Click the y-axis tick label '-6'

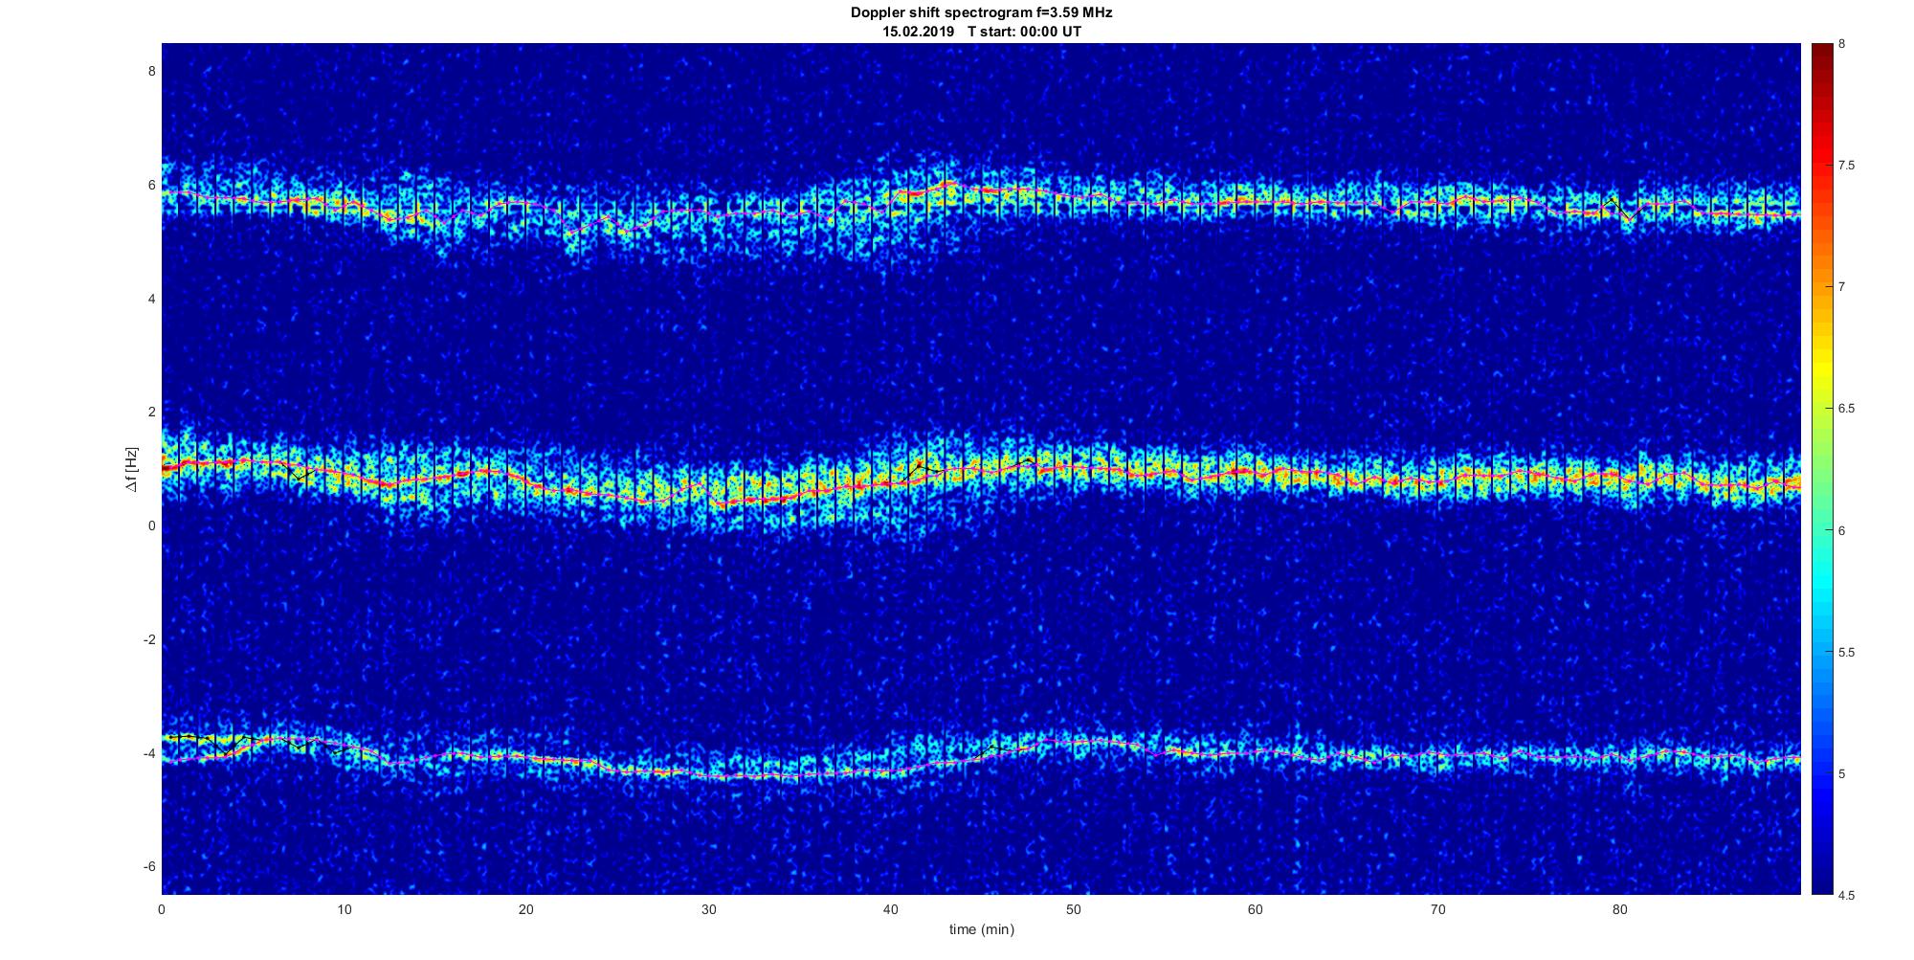click(149, 866)
